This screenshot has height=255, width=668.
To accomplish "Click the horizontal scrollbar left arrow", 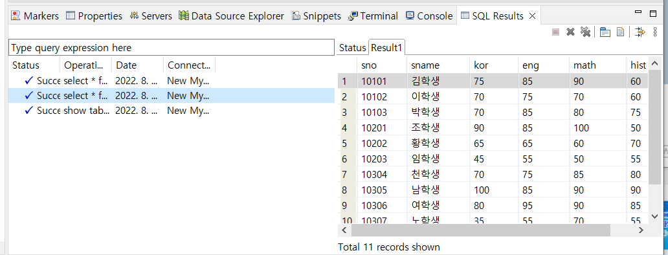I will click(x=344, y=230).
